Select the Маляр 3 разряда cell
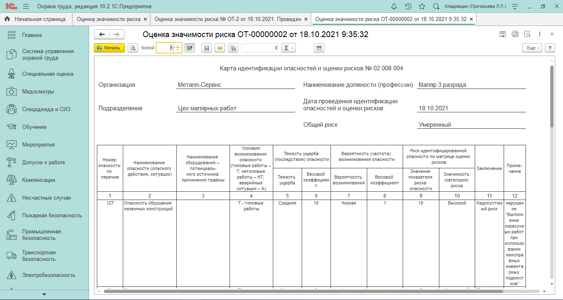563x300 pixels. (472, 85)
